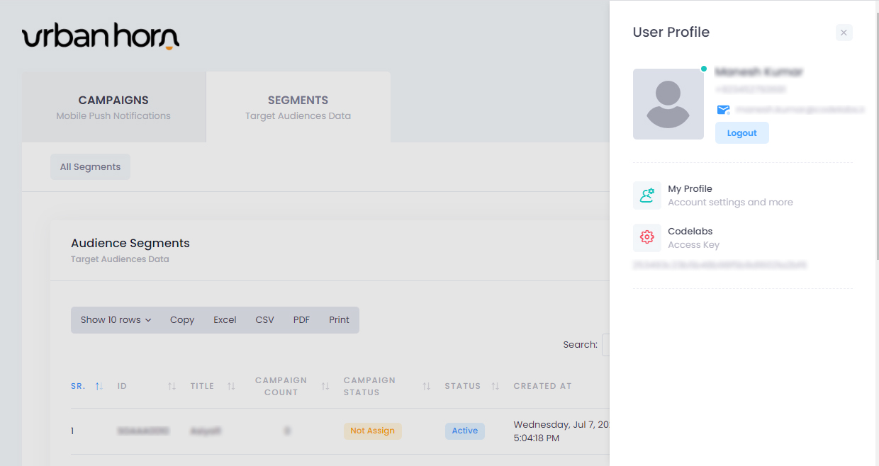Open My Profile account settings
Screen dimensions: 879x466
[x=730, y=195]
